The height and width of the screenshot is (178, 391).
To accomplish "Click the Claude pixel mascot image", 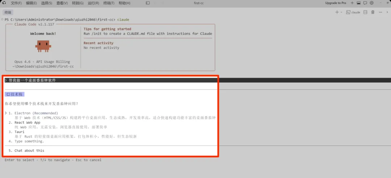I will click(43, 46).
